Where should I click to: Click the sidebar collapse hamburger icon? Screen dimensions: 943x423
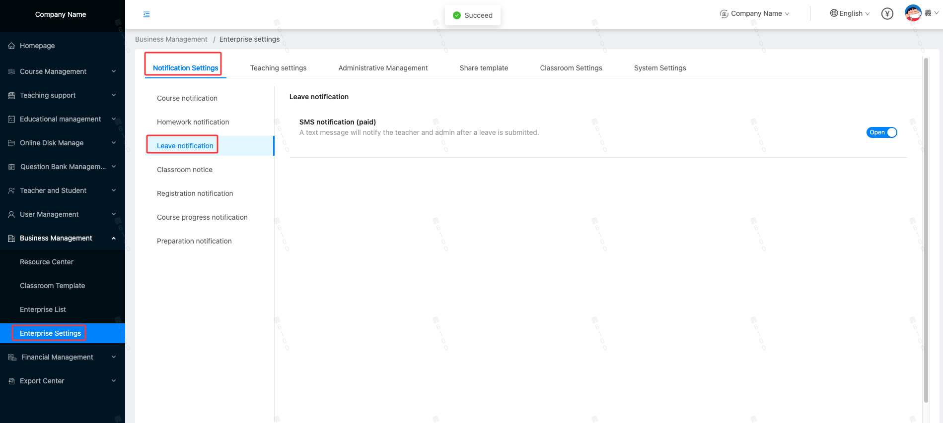coord(146,14)
